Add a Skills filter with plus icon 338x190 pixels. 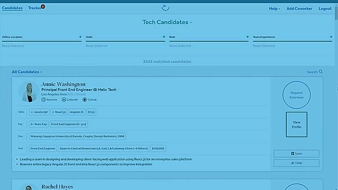[x=164, y=37]
